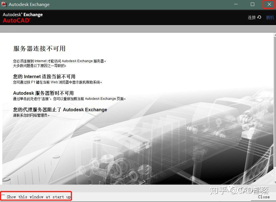
Task: Click 连接 link to reload the Exchange page
Action: coord(252,17)
